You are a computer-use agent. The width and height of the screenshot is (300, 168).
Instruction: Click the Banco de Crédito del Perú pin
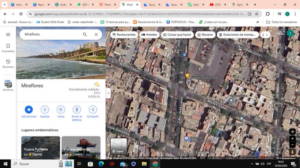point(186,138)
